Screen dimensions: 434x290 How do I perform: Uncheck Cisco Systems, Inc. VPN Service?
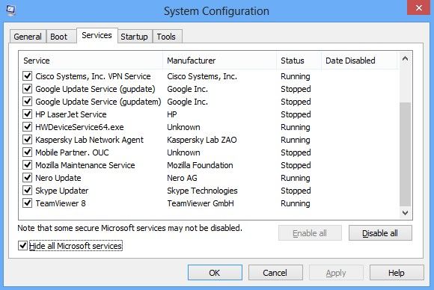pos(27,75)
